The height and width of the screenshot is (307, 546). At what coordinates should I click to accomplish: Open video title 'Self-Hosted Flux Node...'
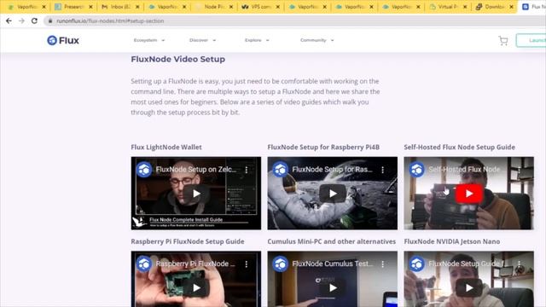[x=464, y=170]
